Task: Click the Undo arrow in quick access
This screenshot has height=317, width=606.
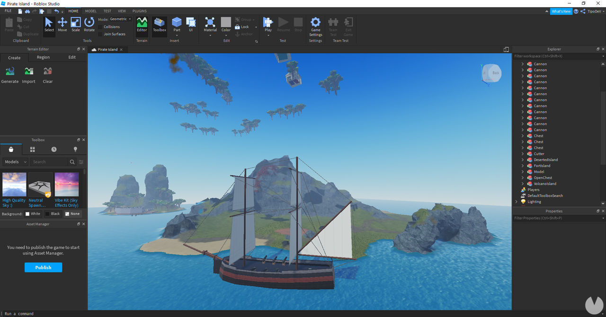Action: coord(57,11)
